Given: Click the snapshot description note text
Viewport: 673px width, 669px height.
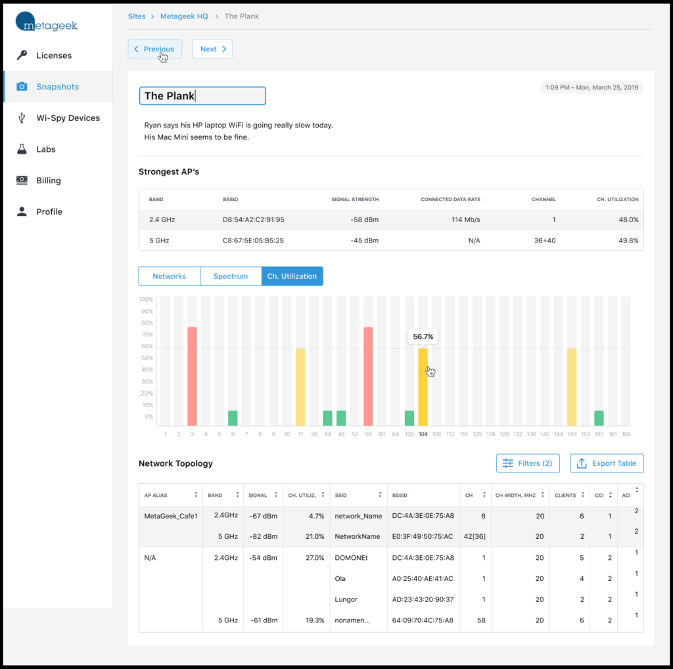Looking at the screenshot, I should (239, 131).
